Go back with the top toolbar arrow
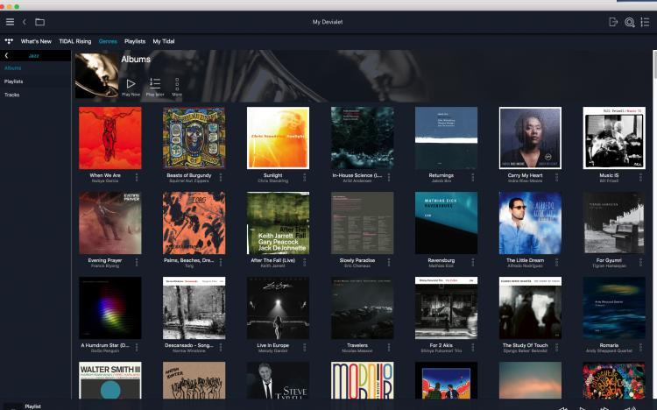Image resolution: width=657 pixels, height=410 pixels. (x=25, y=22)
